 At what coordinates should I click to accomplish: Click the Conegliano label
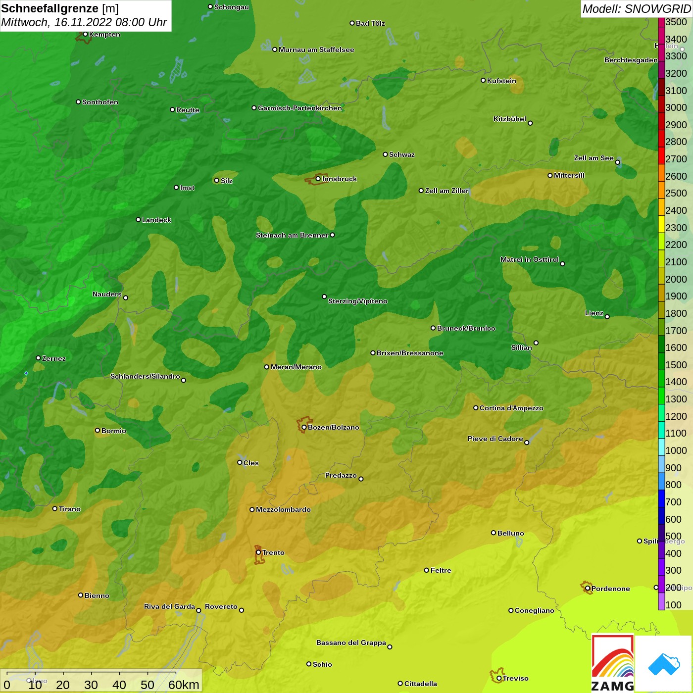click(535, 610)
